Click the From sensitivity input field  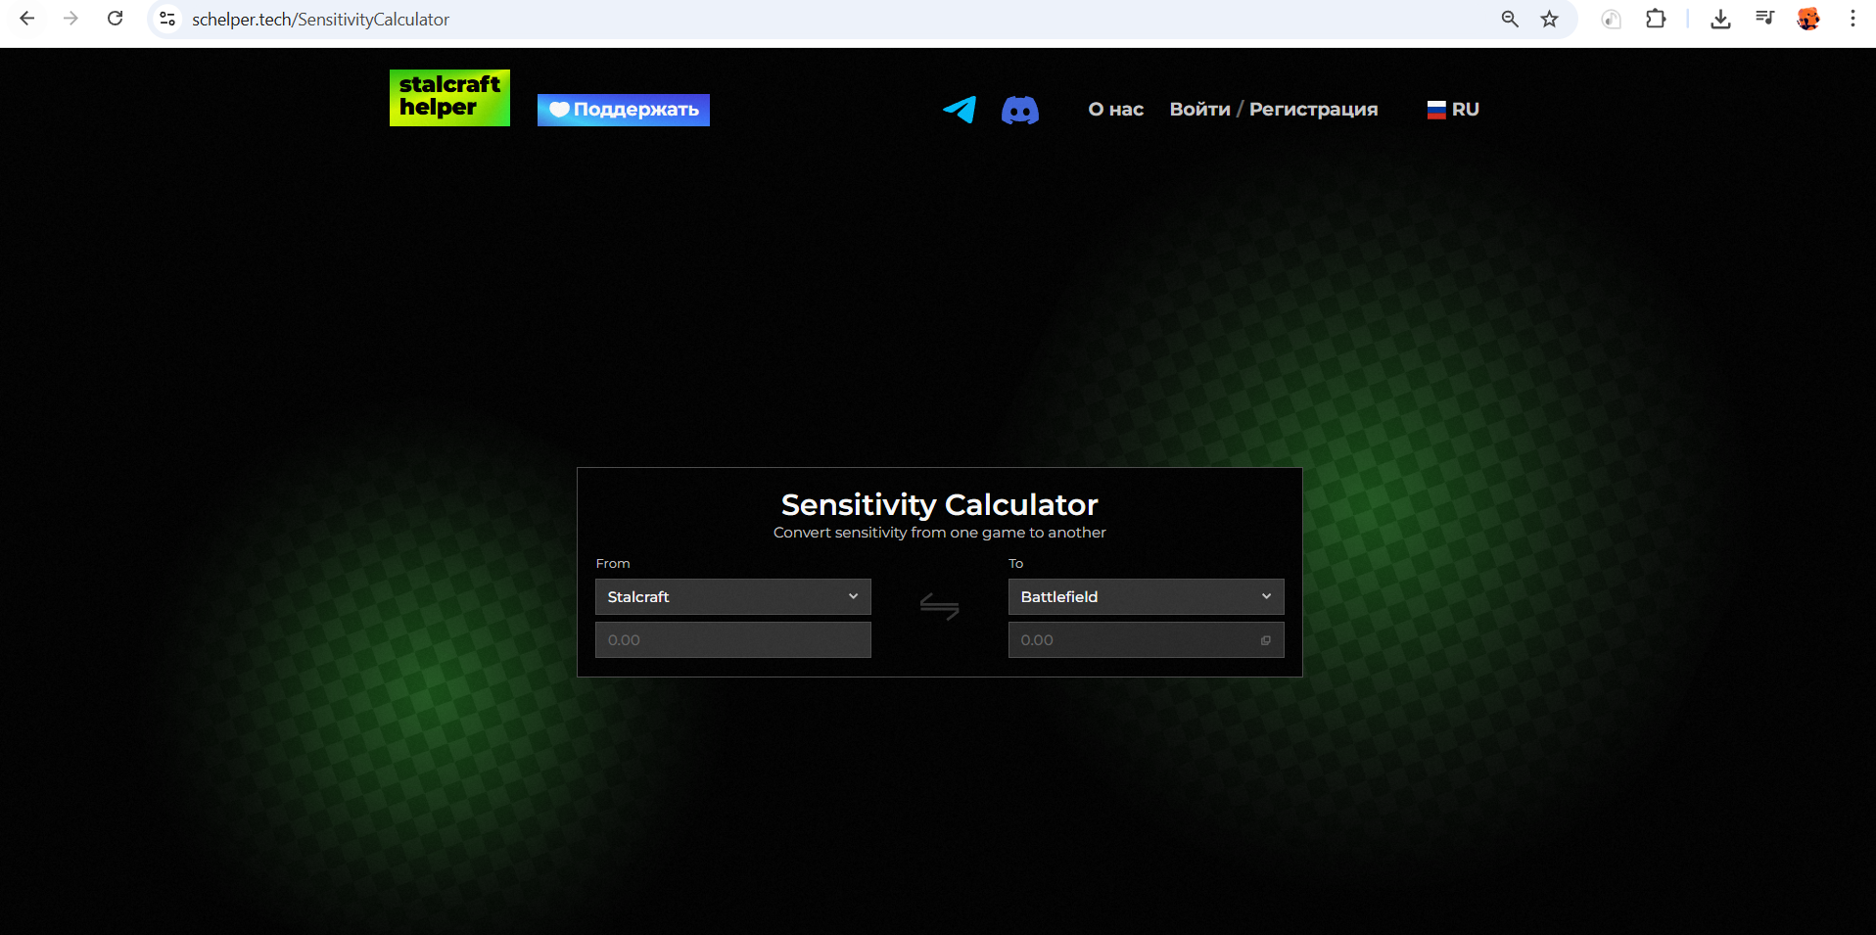click(732, 640)
